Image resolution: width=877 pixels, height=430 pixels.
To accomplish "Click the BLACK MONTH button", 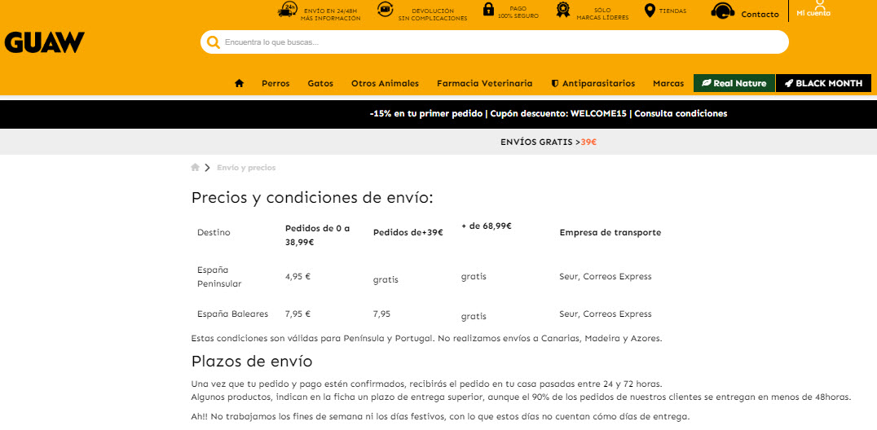I will tap(823, 83).
